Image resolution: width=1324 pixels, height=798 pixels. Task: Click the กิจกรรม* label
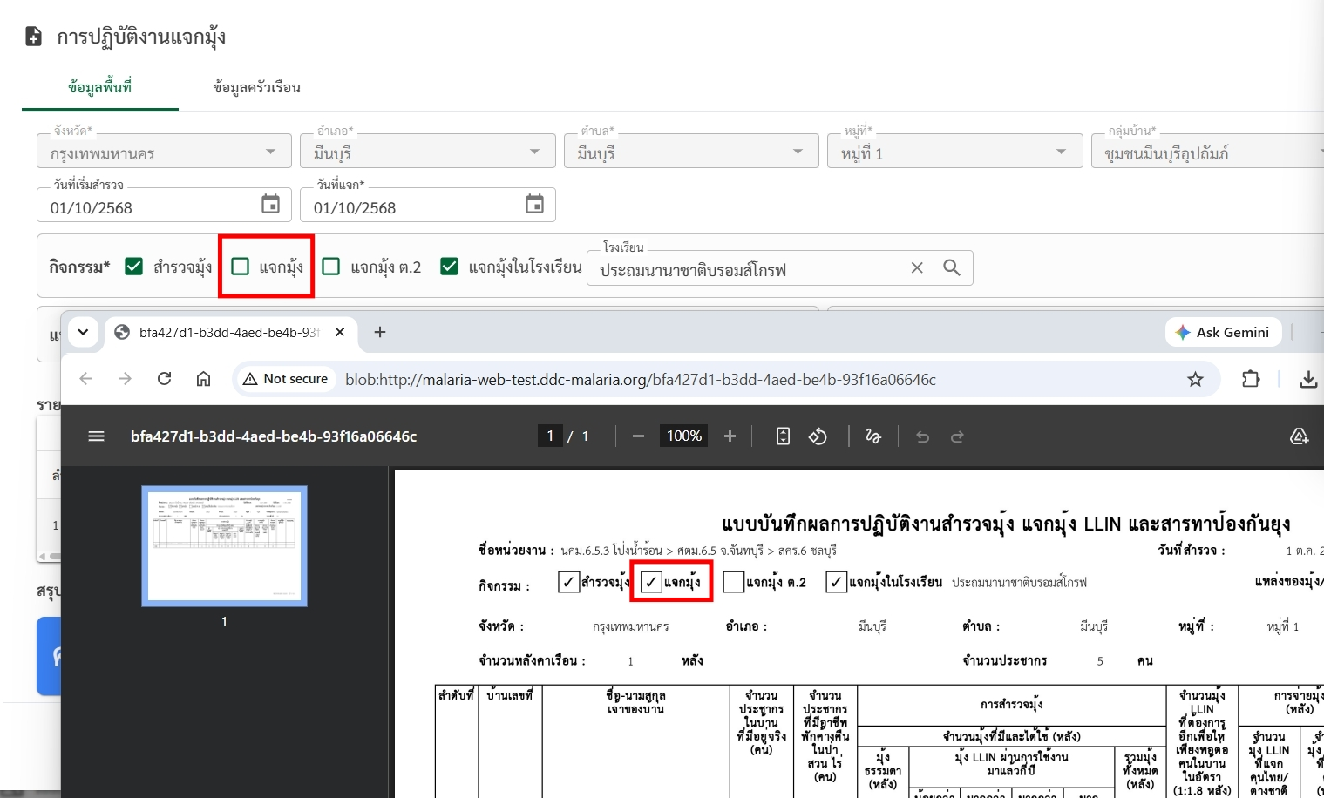pos(79,267)
